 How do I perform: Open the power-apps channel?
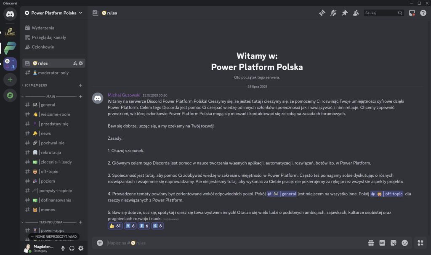pos(53,230)
